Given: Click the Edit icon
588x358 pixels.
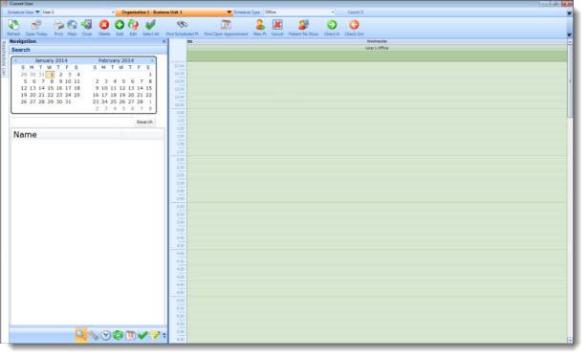Looking at the screenshot, I should tap(133, 25).
